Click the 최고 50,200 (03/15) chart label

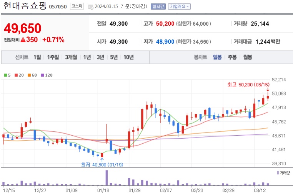click(248, 85)
